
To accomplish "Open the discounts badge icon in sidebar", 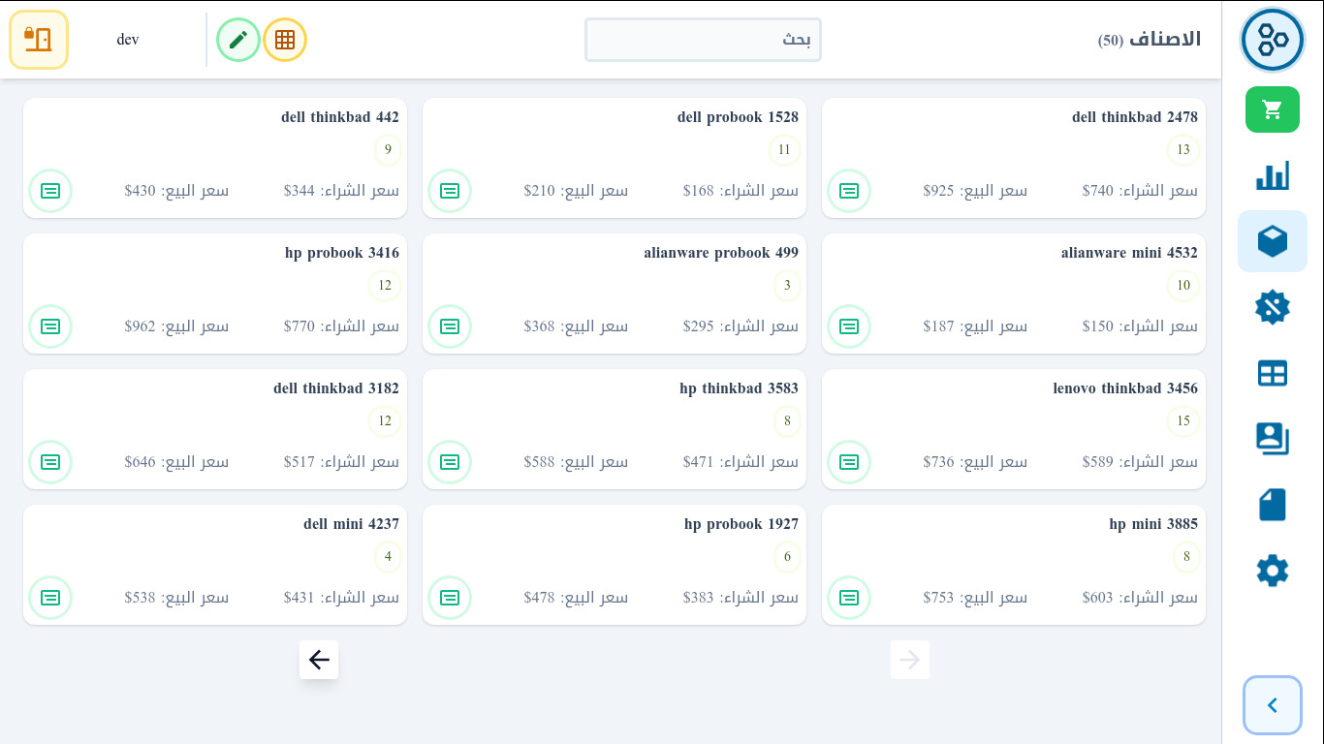I will pyautogui.click(x=1273, y=307).
